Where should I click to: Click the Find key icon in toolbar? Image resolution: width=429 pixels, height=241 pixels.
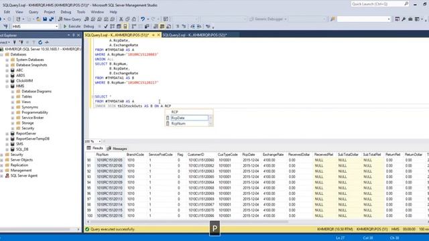[332, 19]
